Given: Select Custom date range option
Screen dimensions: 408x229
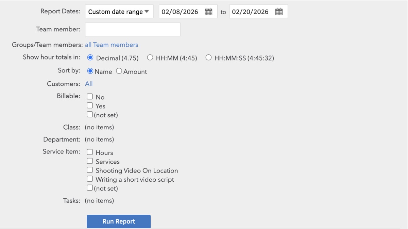Looking at the screenshot, I should [x=116, y=11].
